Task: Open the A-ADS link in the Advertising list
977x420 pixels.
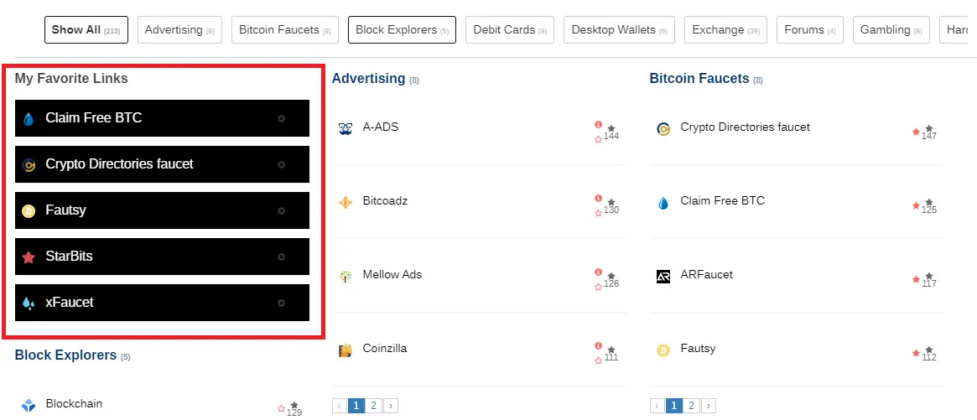Action: point(381,127)
